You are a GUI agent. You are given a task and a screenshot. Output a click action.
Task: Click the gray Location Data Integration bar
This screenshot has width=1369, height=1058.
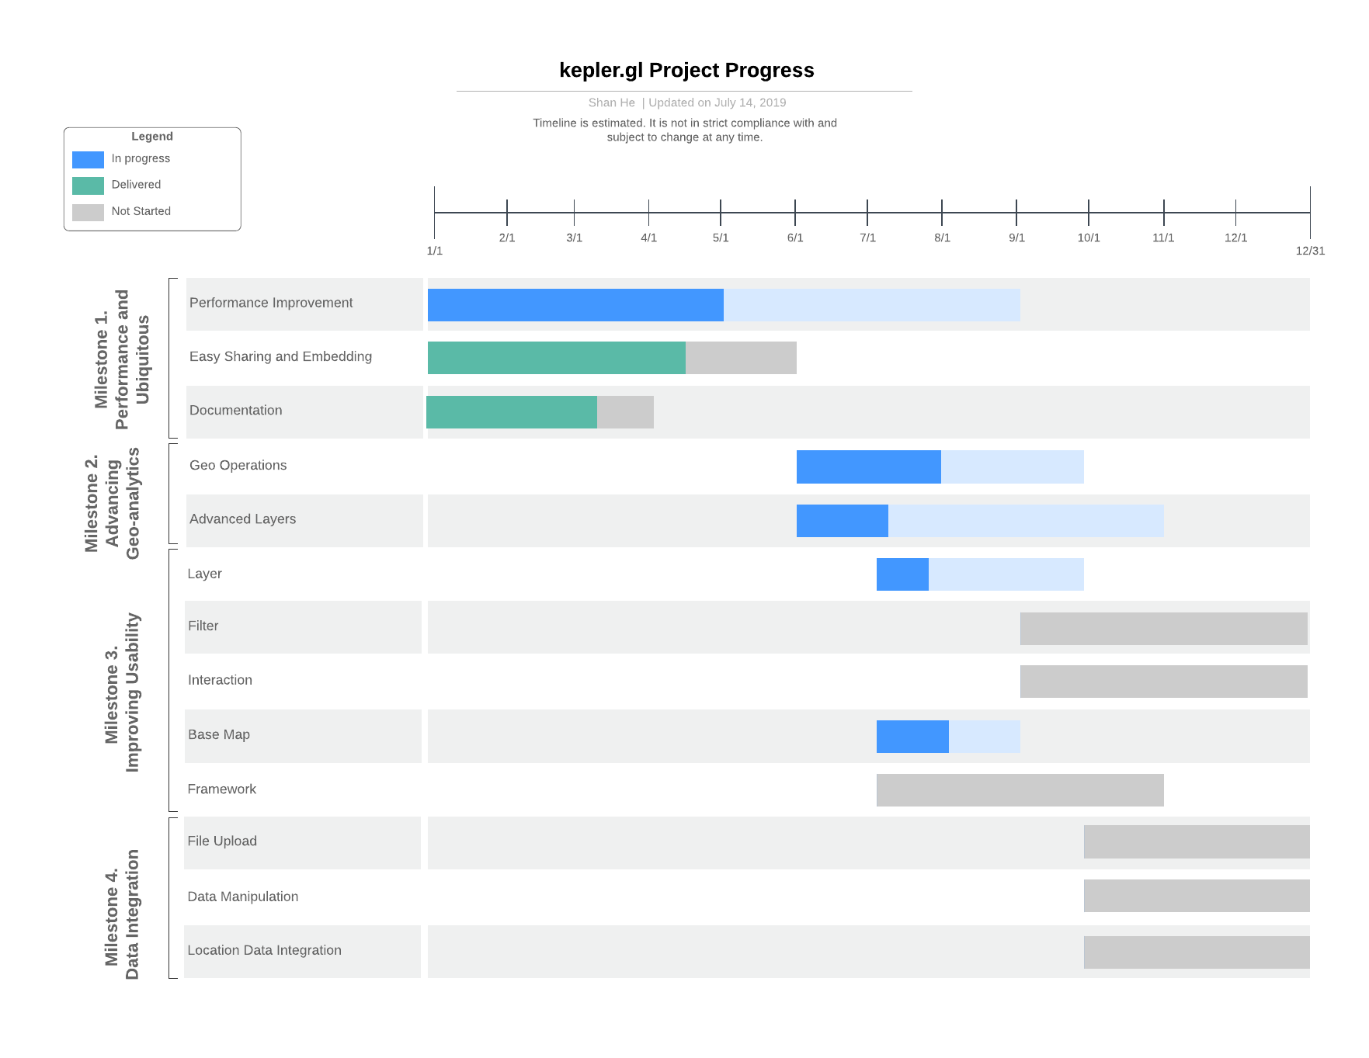coord(1197,952)
